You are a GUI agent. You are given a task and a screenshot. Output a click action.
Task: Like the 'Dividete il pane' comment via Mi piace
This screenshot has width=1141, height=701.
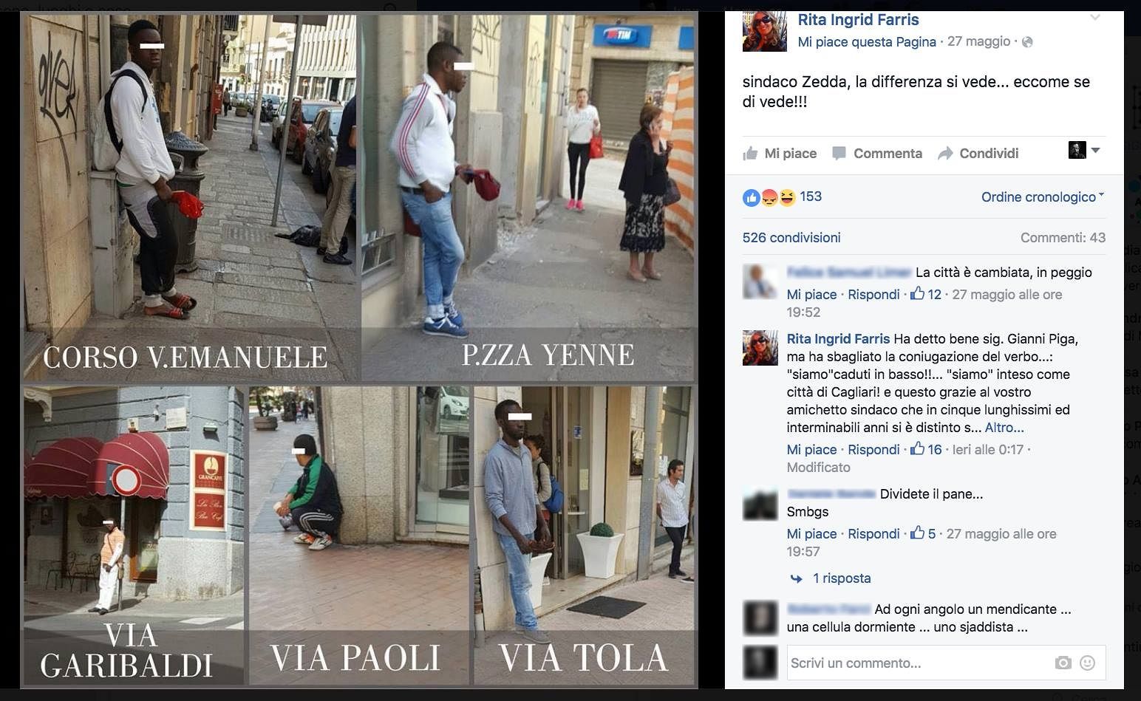click(811, 534)
